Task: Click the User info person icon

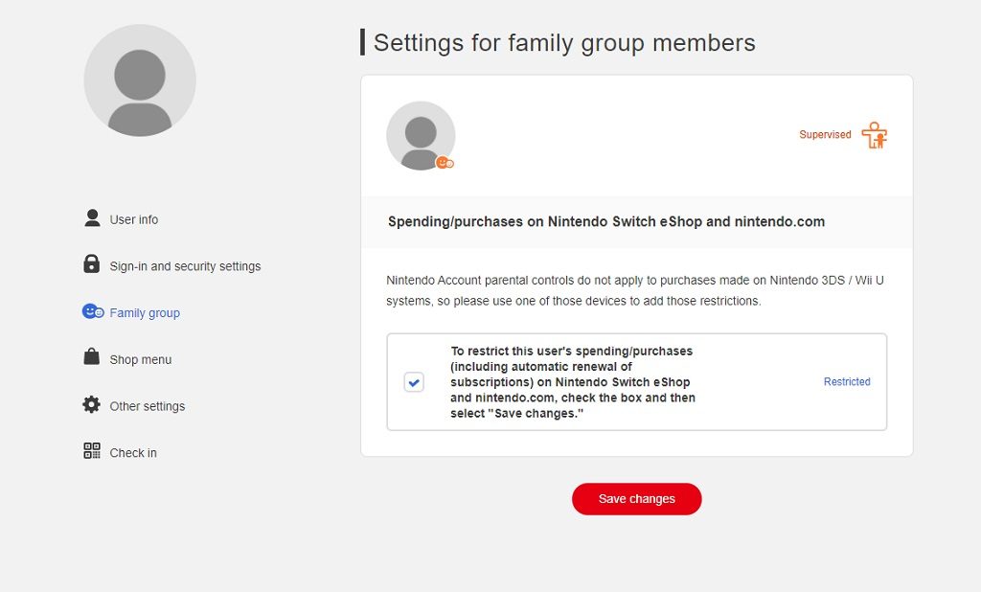Action: pos(92,218)
